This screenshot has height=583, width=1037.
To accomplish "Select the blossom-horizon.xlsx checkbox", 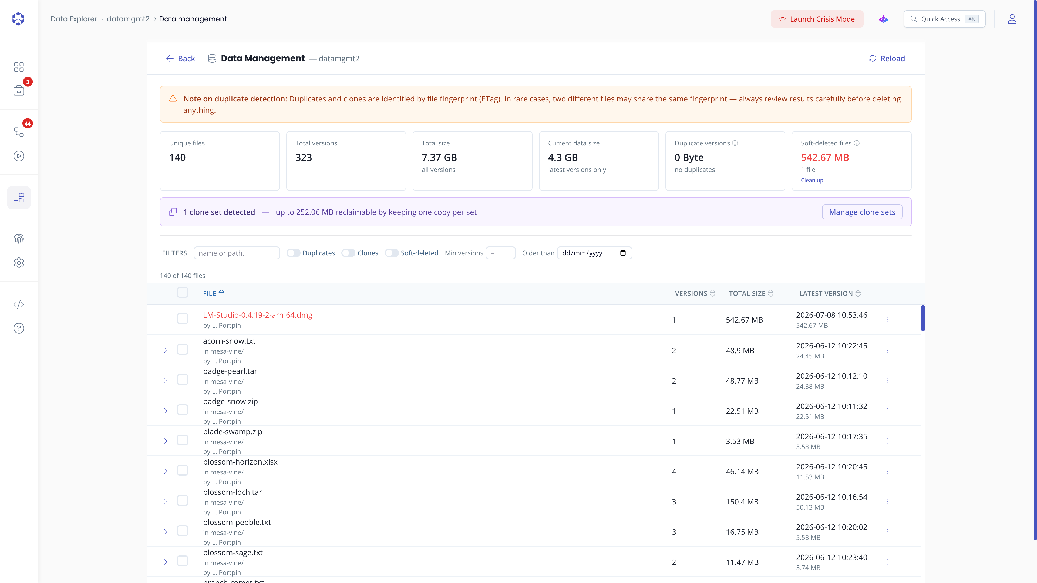I will click(182, 470).
